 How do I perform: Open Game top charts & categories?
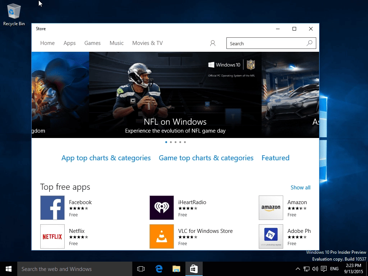[x=206, y=158]
